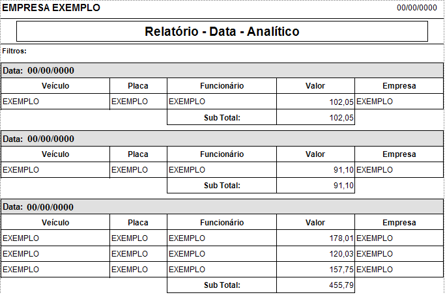The height and width of the screenshot is (297, 445).
Task: Click the Placa column header in first group
Action: [x=138, y=86]
